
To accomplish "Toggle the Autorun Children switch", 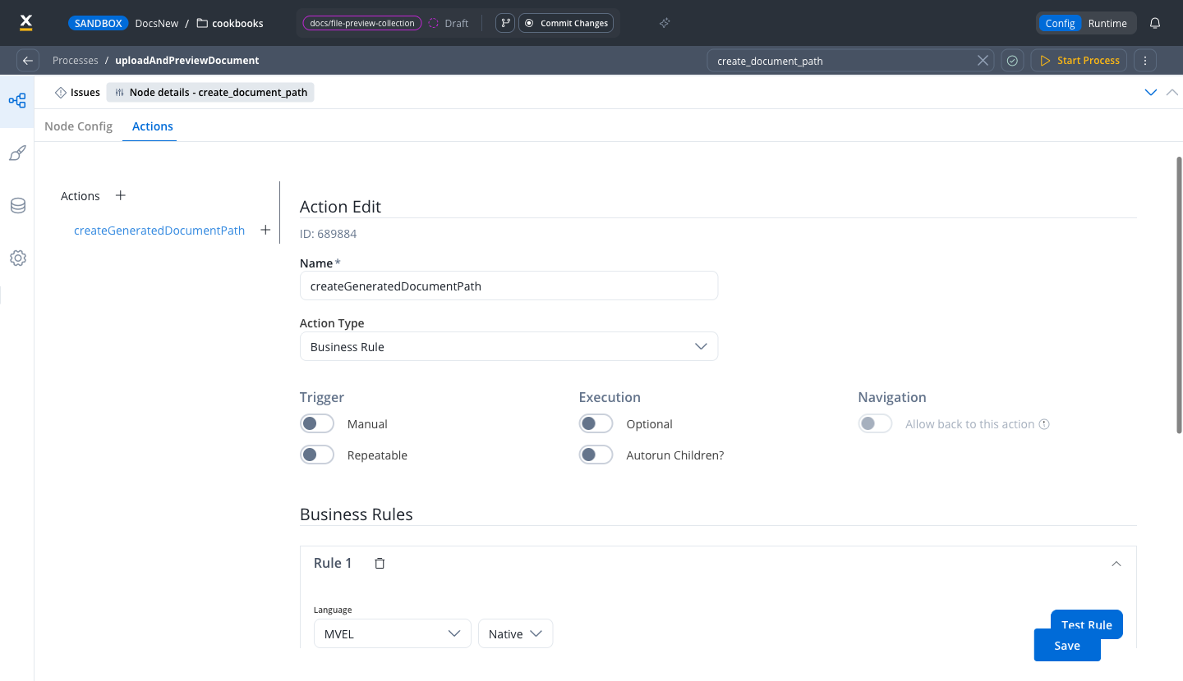I will pyautogui.click(x=596, y=455).
